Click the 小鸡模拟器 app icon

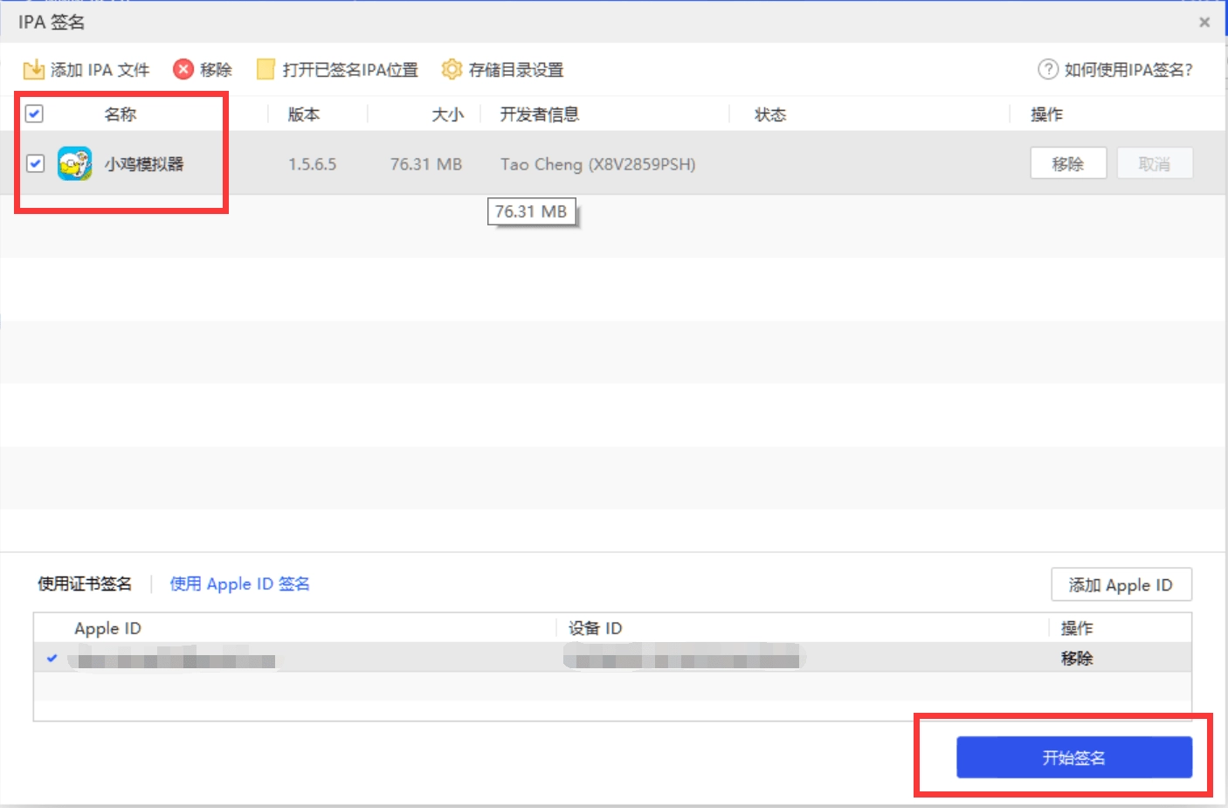pyautogui.click(x=74, y=164)
